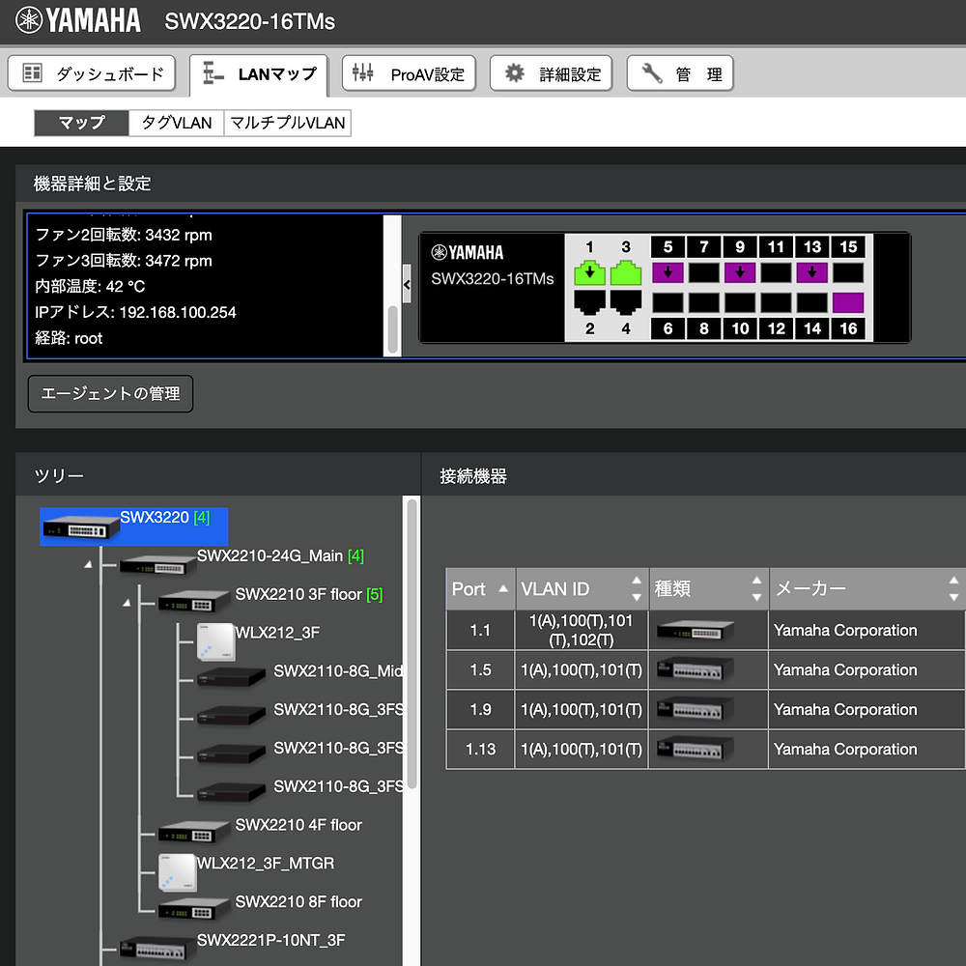
Task: Select the Port 1.5 table cell
Action: click(480, 669)
